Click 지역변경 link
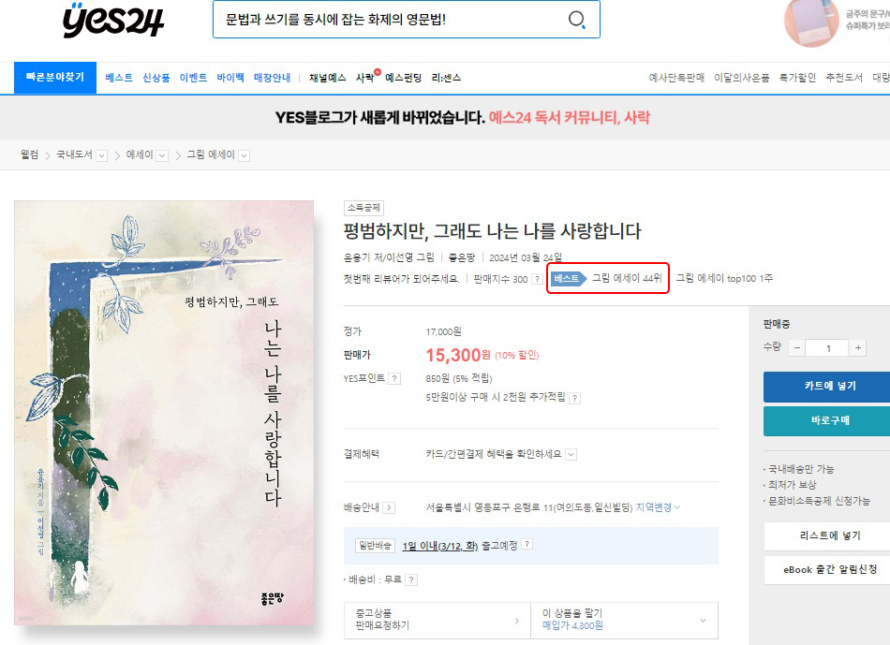 658,507
